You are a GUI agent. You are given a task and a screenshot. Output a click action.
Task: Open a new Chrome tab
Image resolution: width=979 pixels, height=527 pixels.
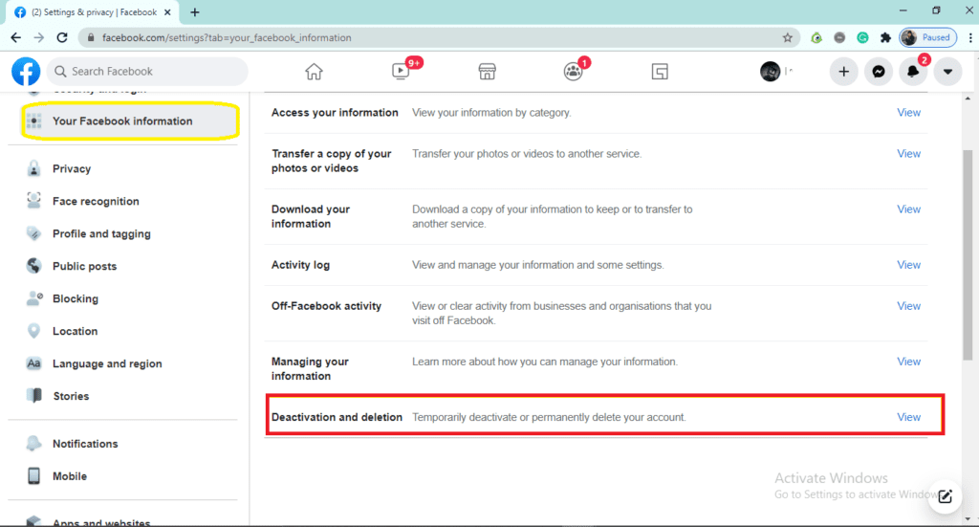195,12
